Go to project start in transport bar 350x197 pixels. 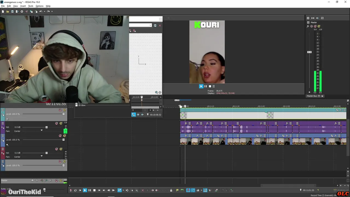[x=99, y=190]
